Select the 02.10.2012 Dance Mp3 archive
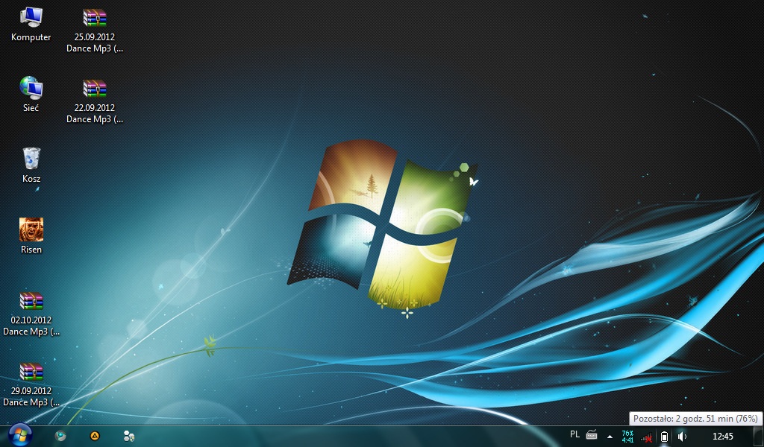This screenshot has height=447, width=764. (31, 314)
